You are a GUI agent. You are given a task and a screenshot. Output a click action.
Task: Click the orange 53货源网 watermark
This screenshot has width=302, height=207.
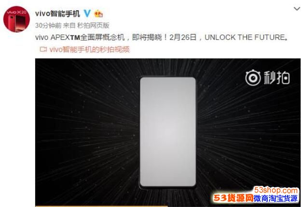pos(233,198)
